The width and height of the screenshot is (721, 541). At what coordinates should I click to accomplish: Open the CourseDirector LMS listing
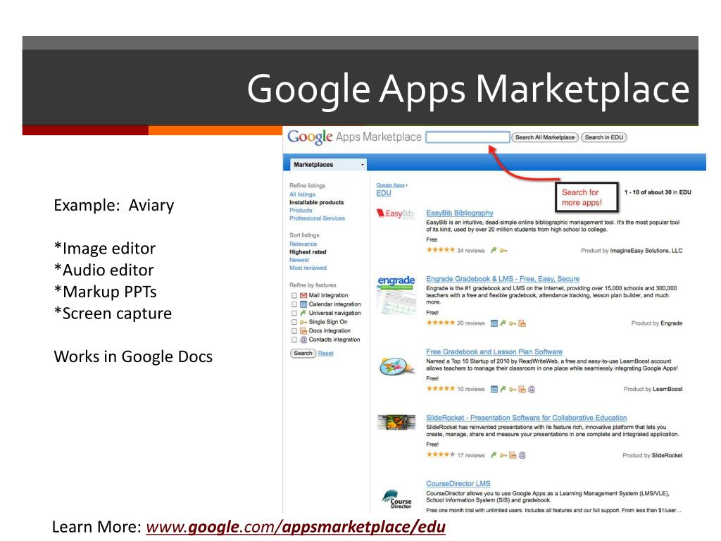pos(458,483)
